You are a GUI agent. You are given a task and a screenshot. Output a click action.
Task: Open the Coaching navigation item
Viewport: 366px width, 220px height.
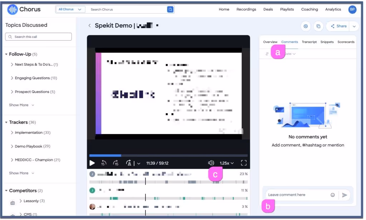click(x=310, y=10)
